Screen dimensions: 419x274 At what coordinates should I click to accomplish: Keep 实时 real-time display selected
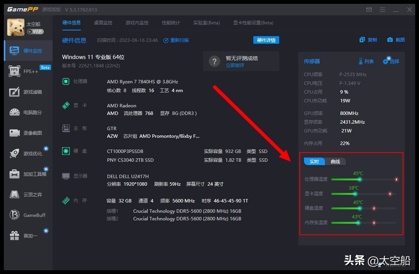314,161
